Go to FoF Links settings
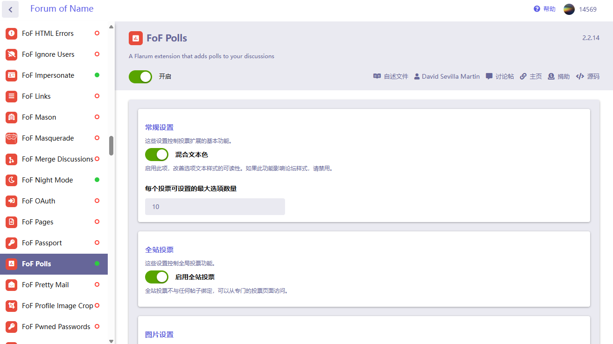This screenshot has width=613, height=344. [54, 96]
